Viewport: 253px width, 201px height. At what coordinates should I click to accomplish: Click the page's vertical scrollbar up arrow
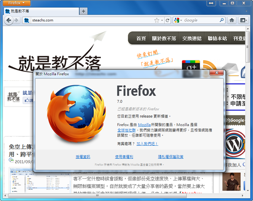click(248, 29)
